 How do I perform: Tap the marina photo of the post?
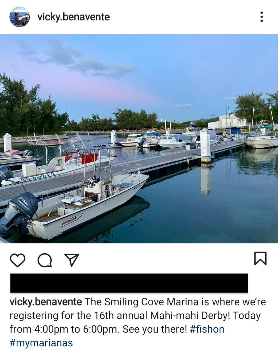click(139, 139)
